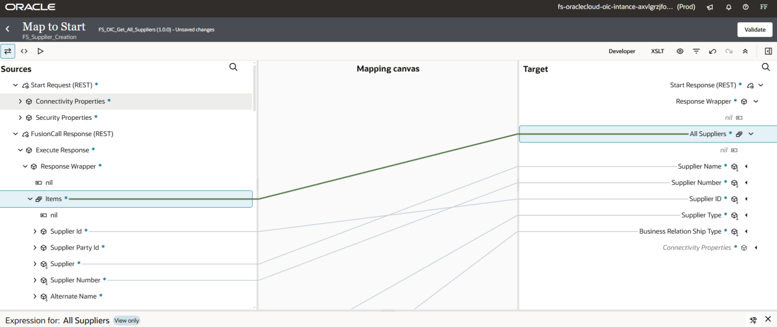The width and height of the screenshot is (777, 327).
Task: Click the Sources search icon
Action: click(233, 67)
